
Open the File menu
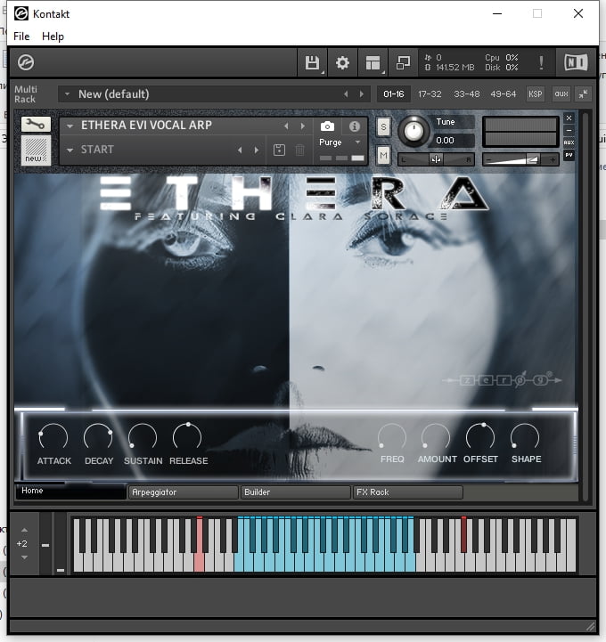coord(21,37)
